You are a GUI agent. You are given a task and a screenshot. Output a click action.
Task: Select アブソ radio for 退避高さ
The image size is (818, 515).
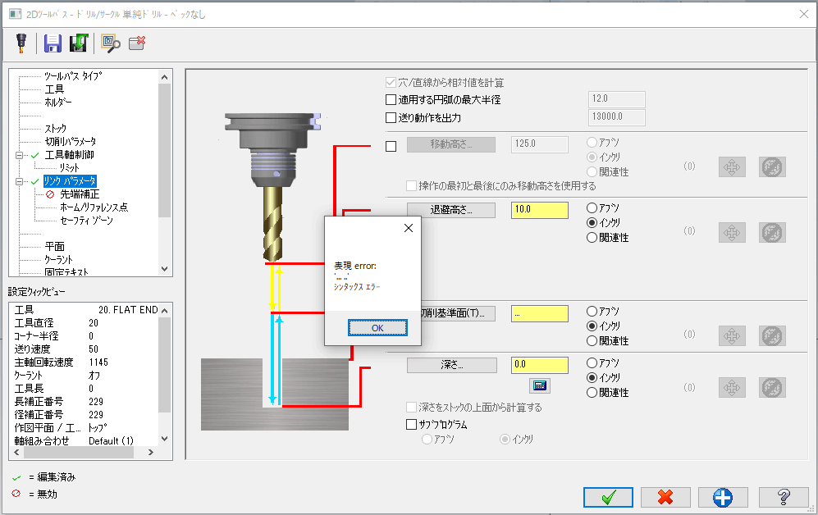(592, 208)
